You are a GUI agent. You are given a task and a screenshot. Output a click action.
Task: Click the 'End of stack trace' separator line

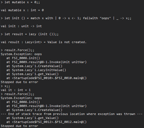click(72, 114)
